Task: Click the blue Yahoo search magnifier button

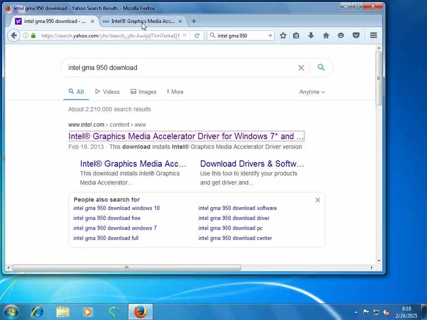Action: 321,67
